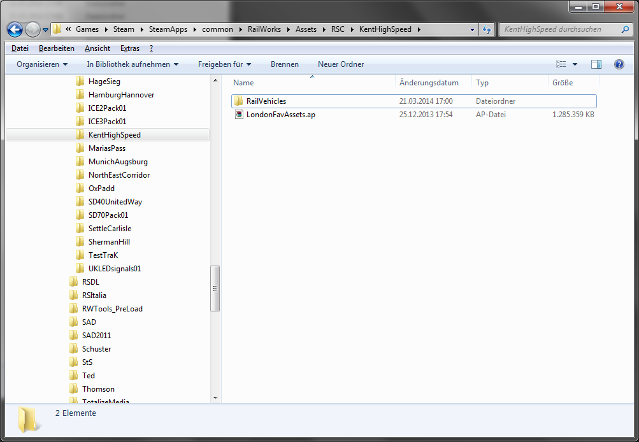Select the ICE3Pack01 folder in tree
Viewport: 639px width, 442px height.
(x=107, y=122)
